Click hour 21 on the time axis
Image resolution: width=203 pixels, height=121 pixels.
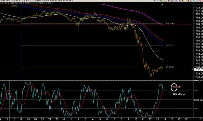pyautogui.click(x=43, y=119)
